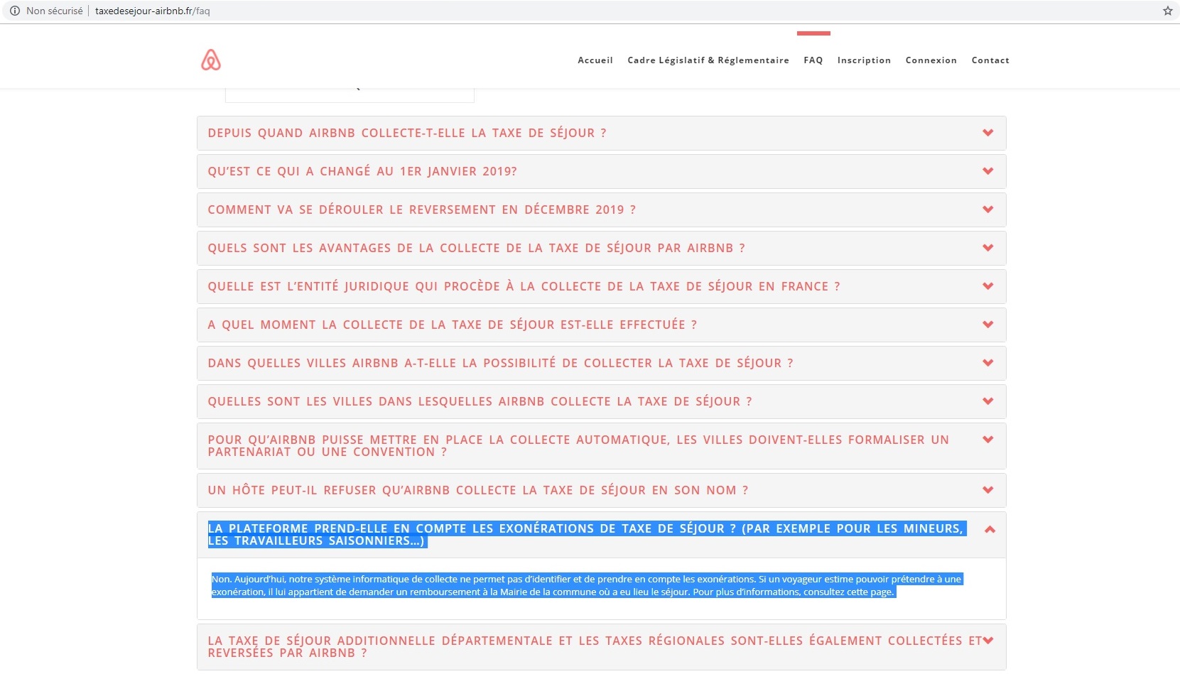Expand 'QU'EST CE QUI A CHANGÉ AU 1ER JANVIER 2019?'
1180x674 pixels.
click(987, 171)
